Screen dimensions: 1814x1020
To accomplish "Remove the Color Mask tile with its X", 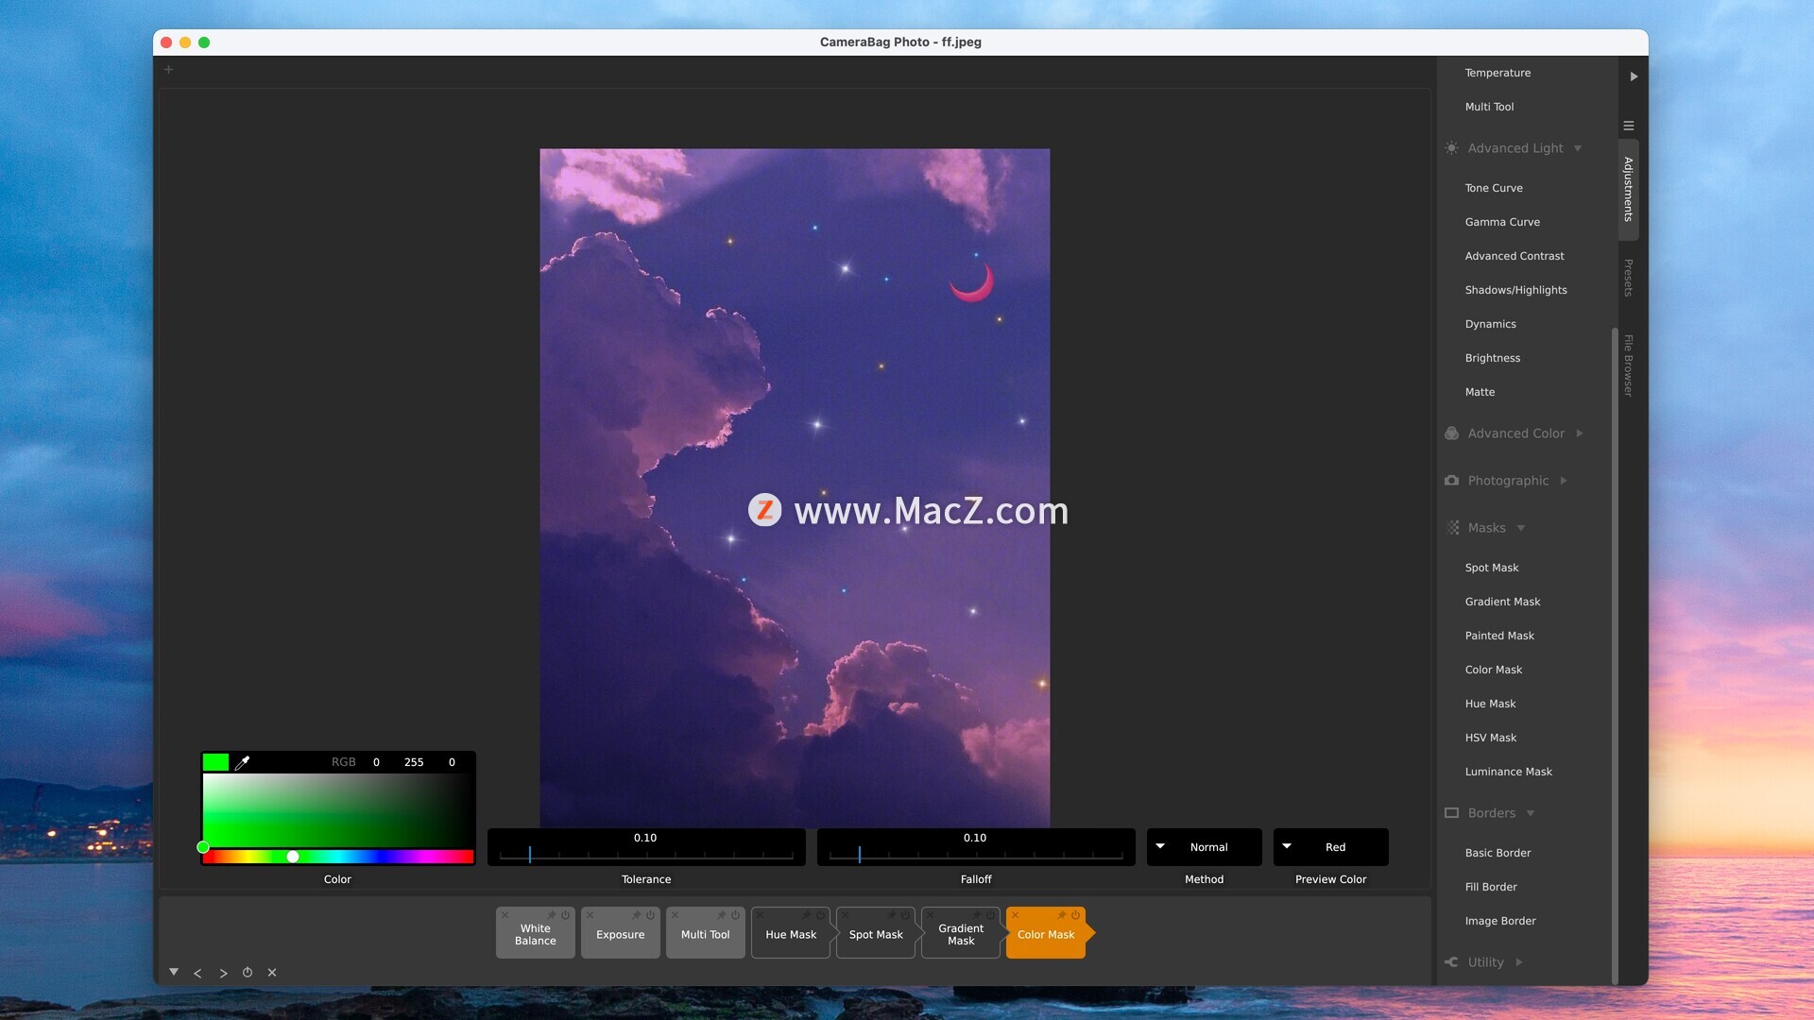I will pyautogui.click(x=1016, y=915).
